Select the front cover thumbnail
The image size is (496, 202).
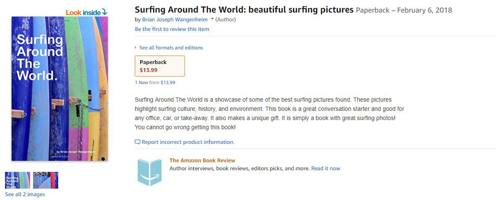point(18,180)
